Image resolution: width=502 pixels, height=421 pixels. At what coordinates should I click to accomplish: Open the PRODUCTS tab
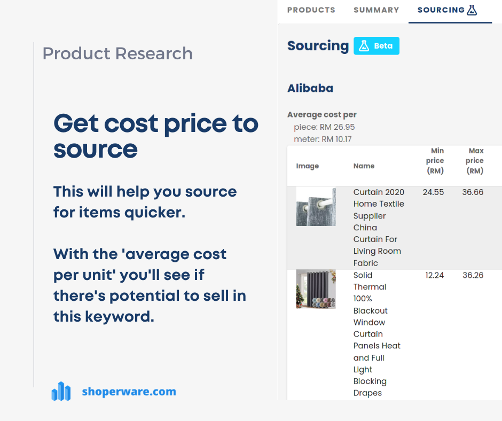(311, 10)
